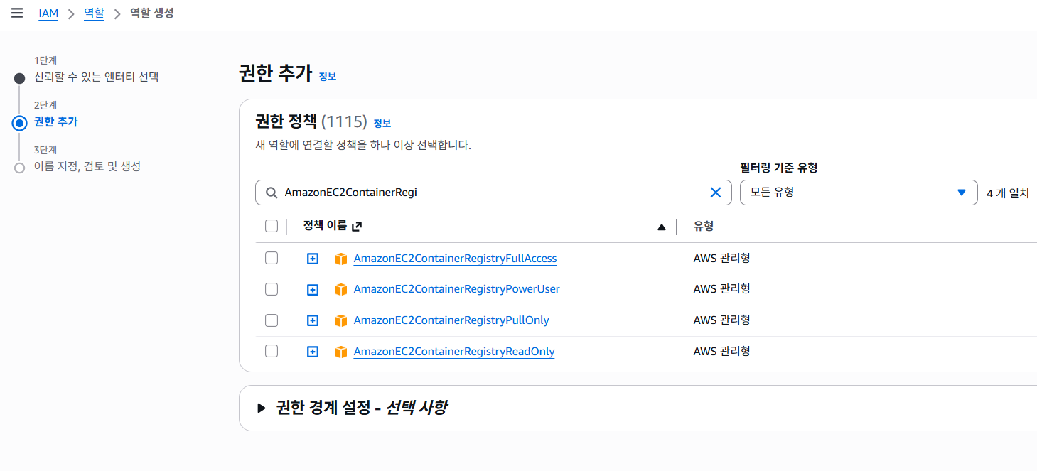
Task: Clear the policy search field
Action: [716, 193]
